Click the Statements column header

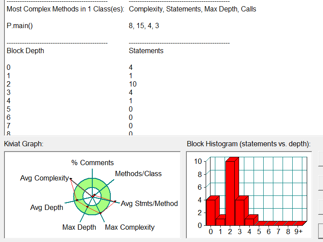[146, 51]
